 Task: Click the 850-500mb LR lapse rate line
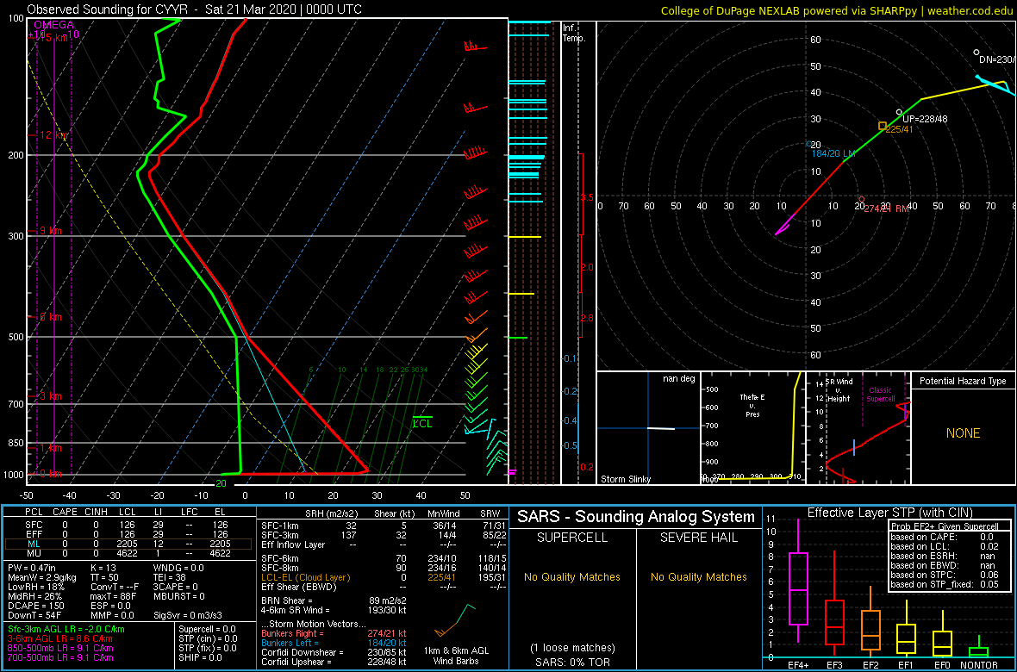[60, 647]
